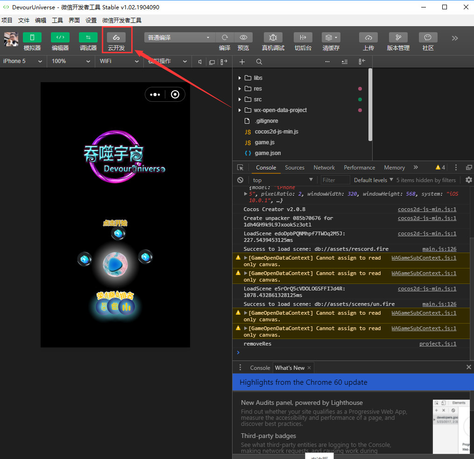Open the .gitignore file
The image size is (474, 459).
coord(266,121)
